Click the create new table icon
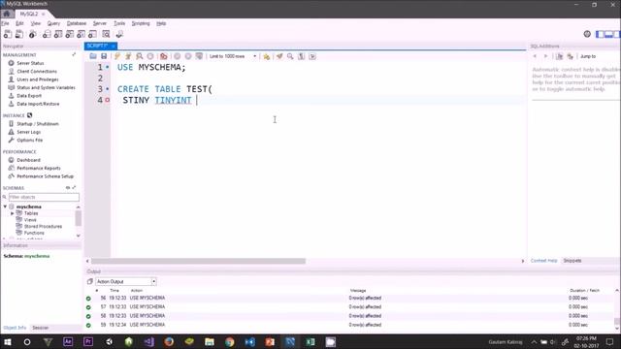 click(58, 35)
